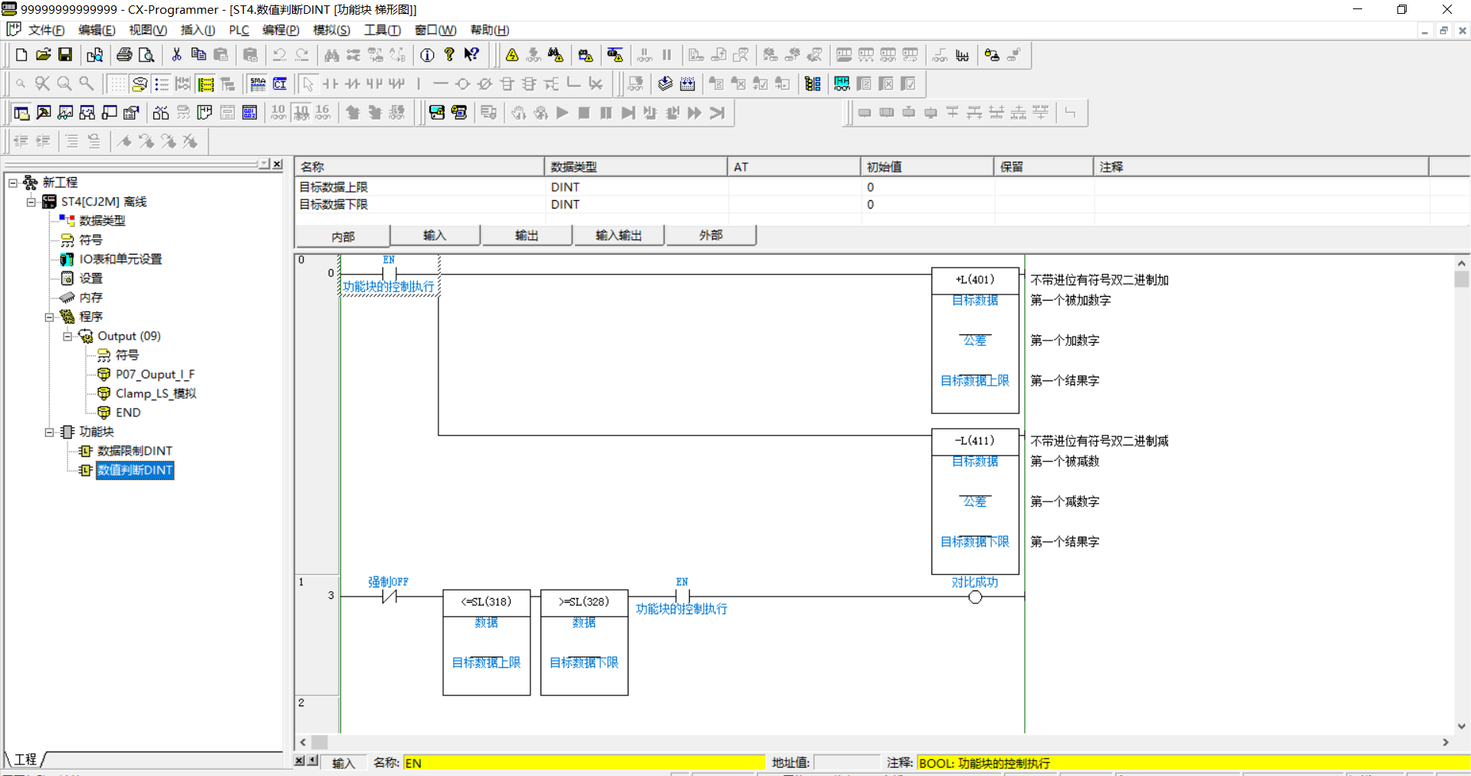Toggle the grid display button
Screen dimensions: 1471x776
click(117, 84)
